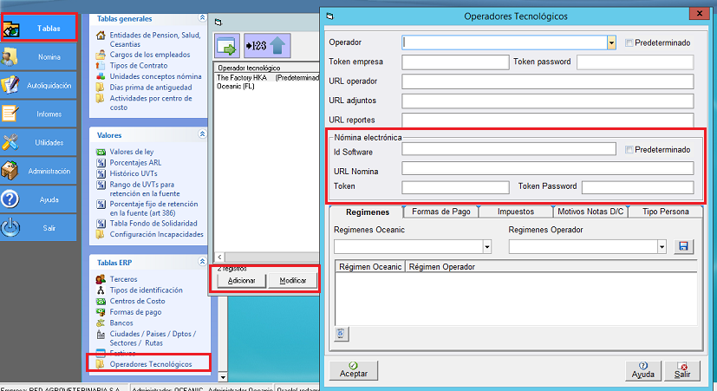Expand the Operador dropdown list
Screen dimensions: 717x391
[x=611, y=42]
